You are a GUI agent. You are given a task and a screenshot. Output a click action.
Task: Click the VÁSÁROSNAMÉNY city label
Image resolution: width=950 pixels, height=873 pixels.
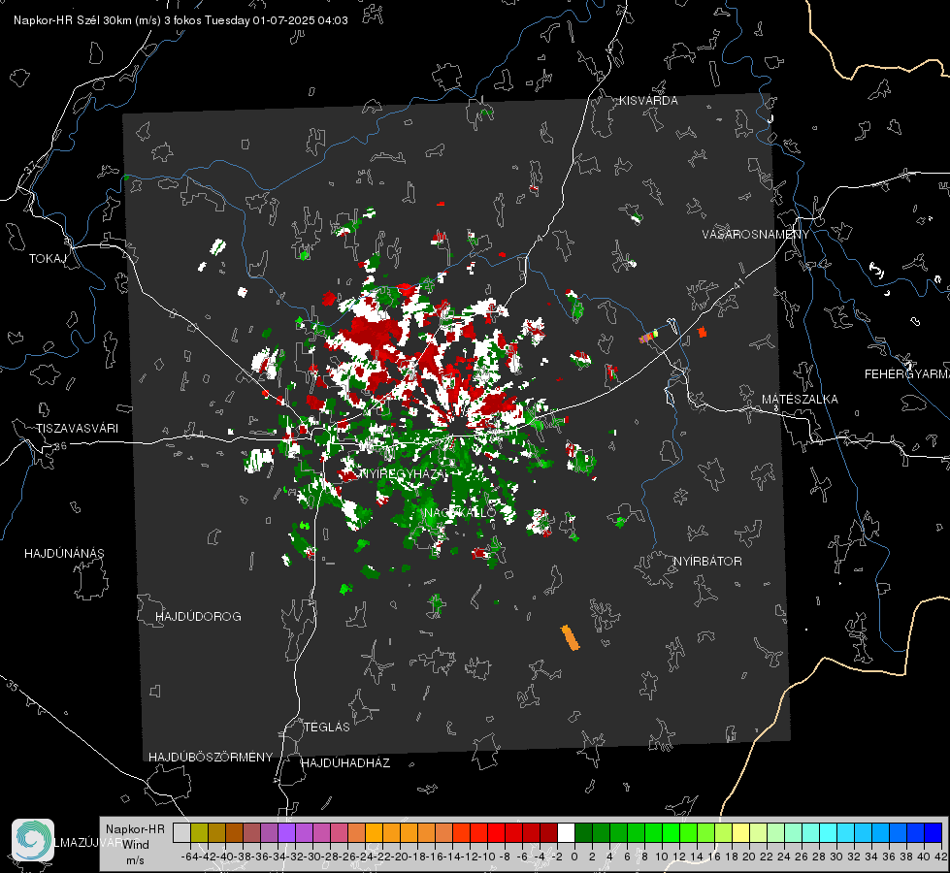pos(756,235)
